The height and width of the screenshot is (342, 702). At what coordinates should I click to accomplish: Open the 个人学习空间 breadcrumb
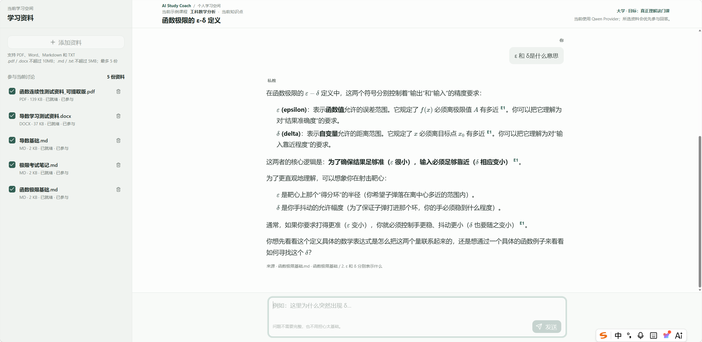pos(209,6)
